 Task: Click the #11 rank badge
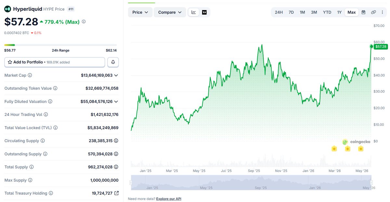(71, 9)
